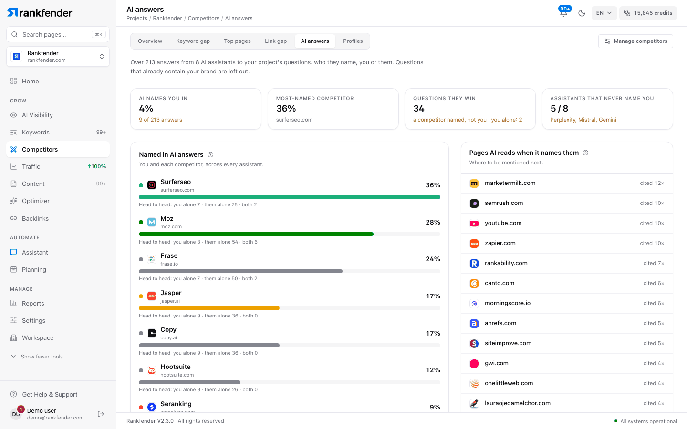
Task: Show help for Named in AI answers
Action: click(x=210, y=154)
